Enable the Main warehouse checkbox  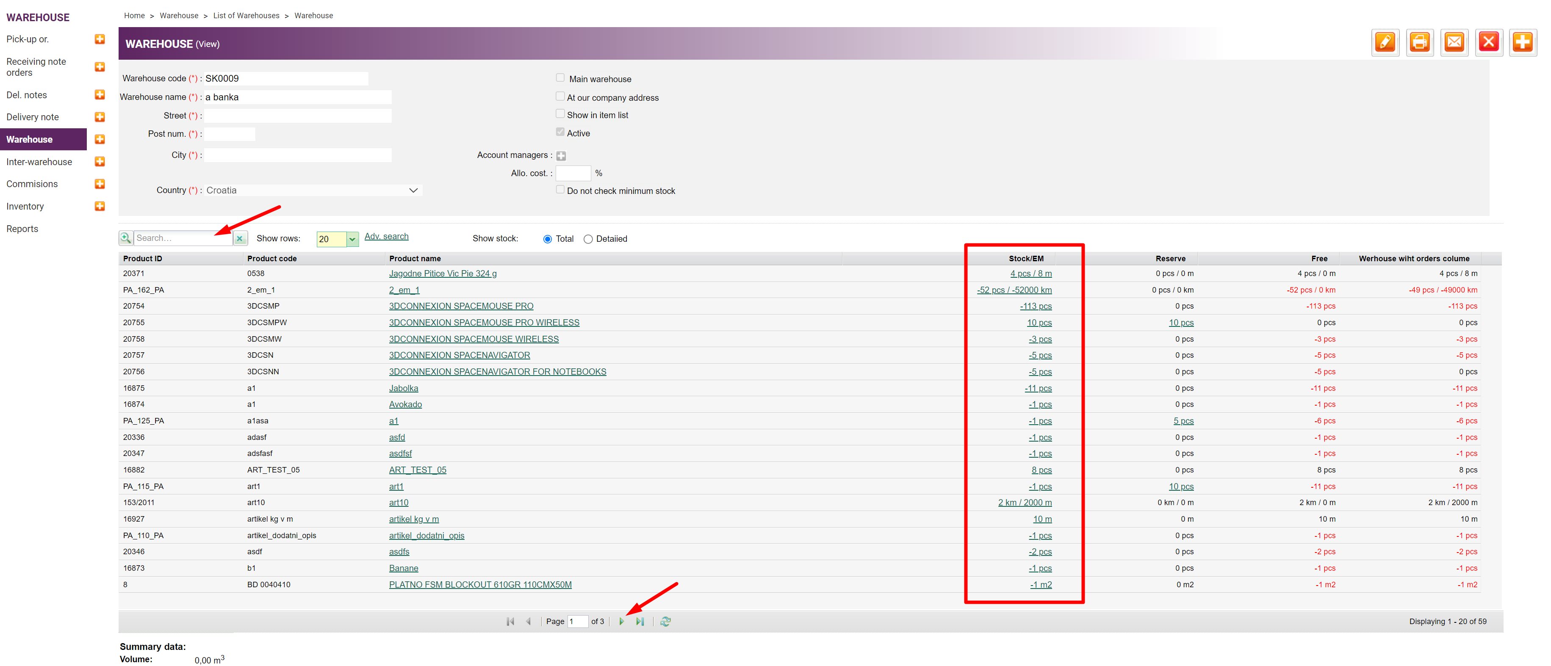pos(560,78)
